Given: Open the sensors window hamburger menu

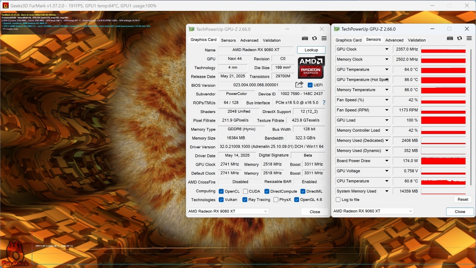Looking at the screenshot, I should 469,38.
